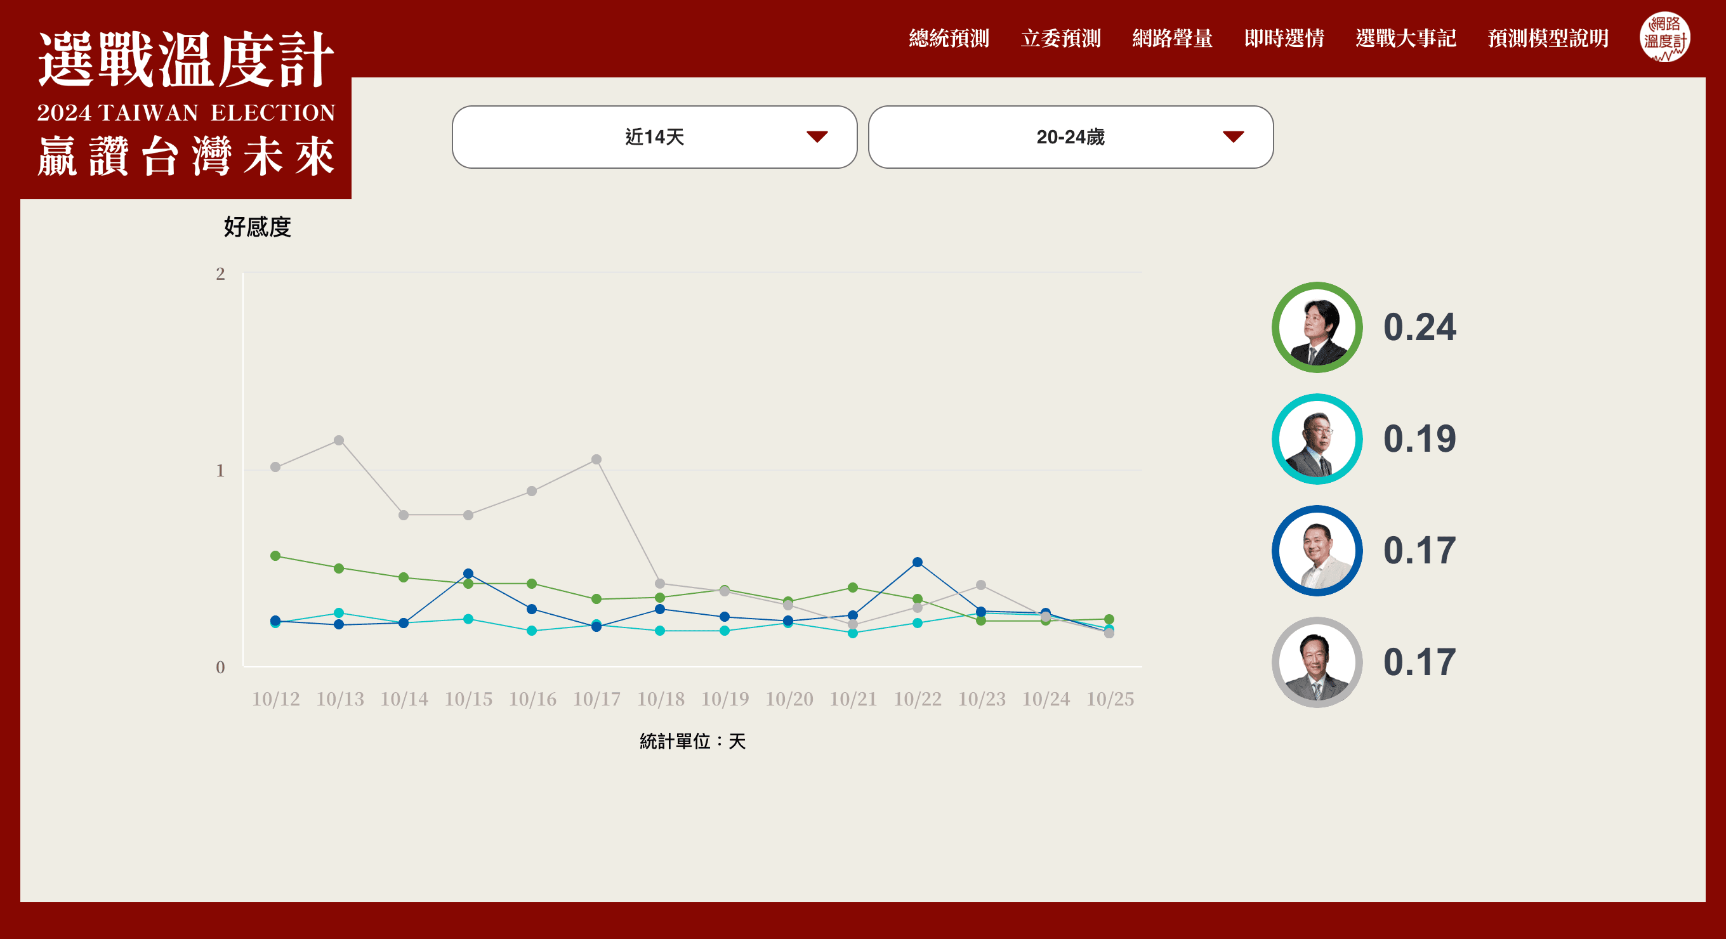This screenshot has height=939, width=1726.
Task: Click the blue-ringed candidate portrait
Action: [x=1317, y=551]
